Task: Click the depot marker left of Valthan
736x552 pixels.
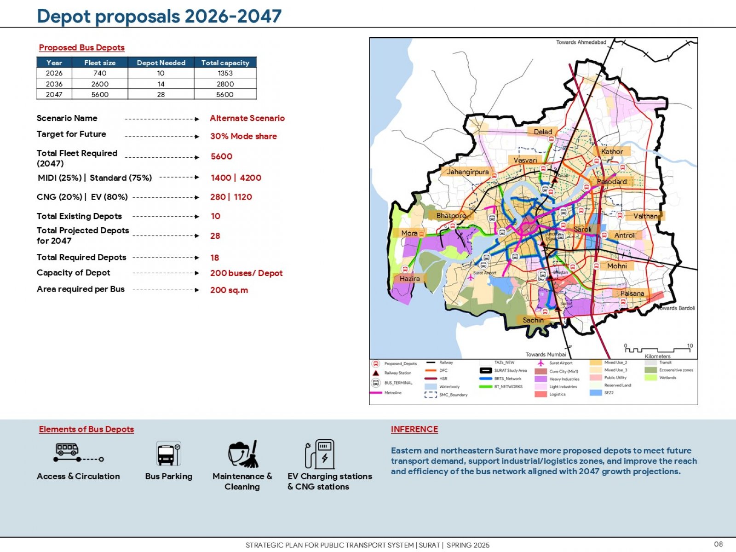Action: click(x=620, y=215)
